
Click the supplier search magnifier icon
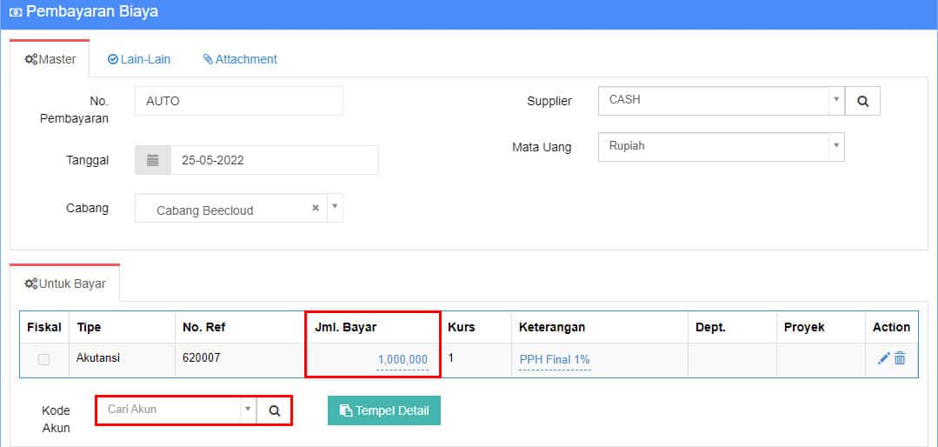point(862,101)
